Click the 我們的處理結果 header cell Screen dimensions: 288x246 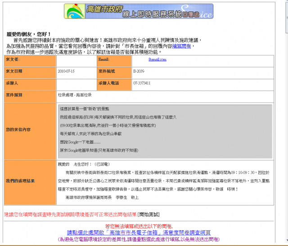pos(30,182)
